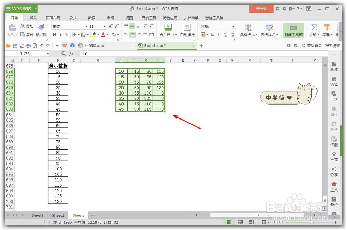Viewport: 347px width, 230px height.
Task: Open Conditional Formatting (条件格式) menu
Action: 249,30
